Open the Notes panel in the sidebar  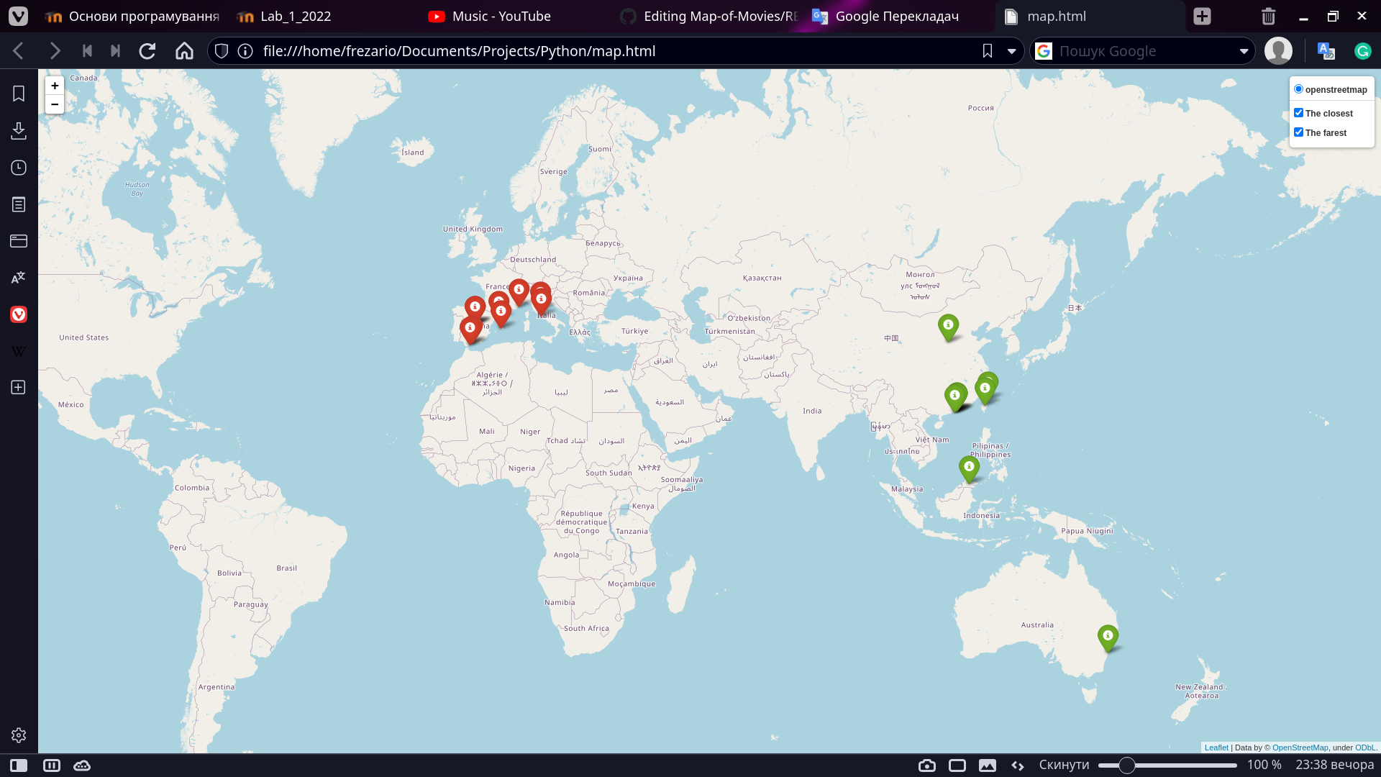pos(18,204)
